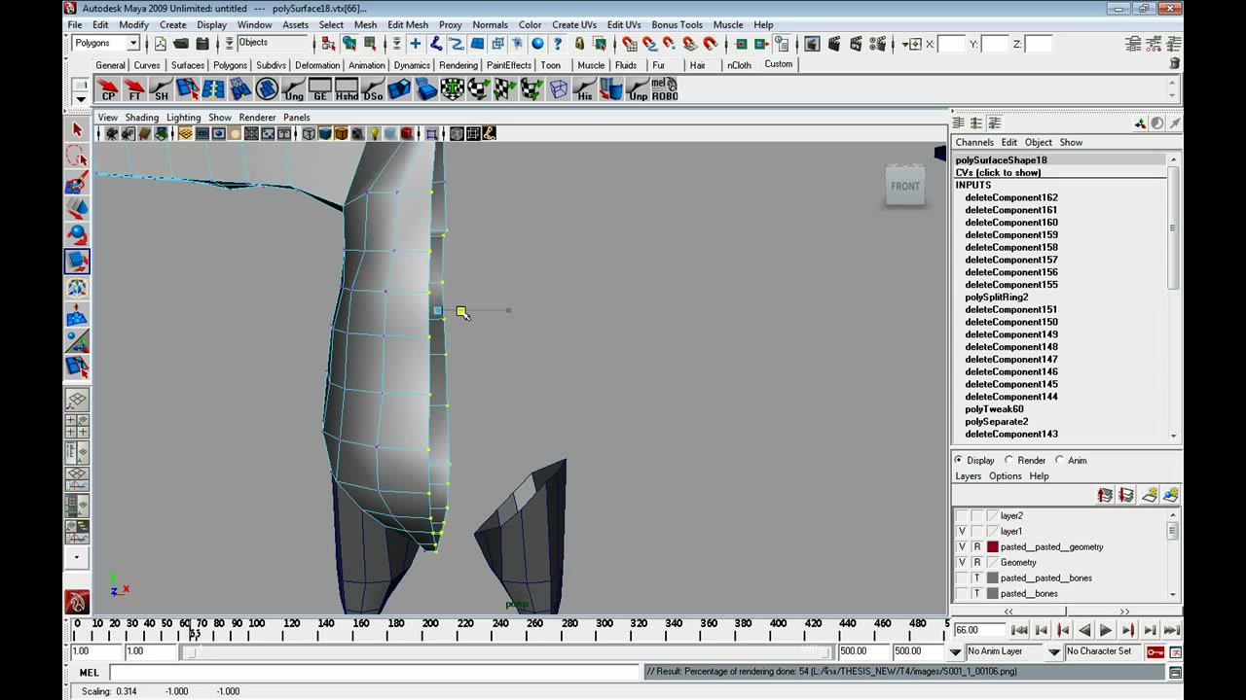This screenshot has height=700, width=1246.
Task: Activate the Rotate tool
Action: 77,235
